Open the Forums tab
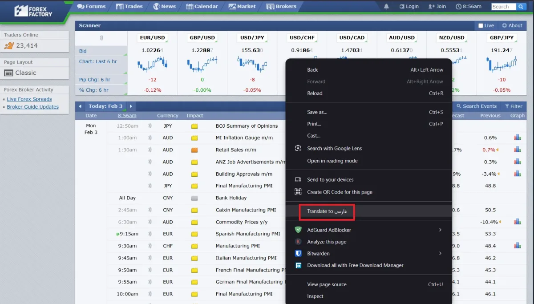 (x=91, y=7)
